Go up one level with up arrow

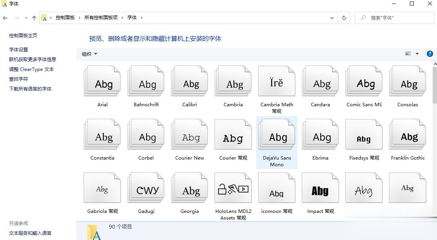click(x=34, y=18)
